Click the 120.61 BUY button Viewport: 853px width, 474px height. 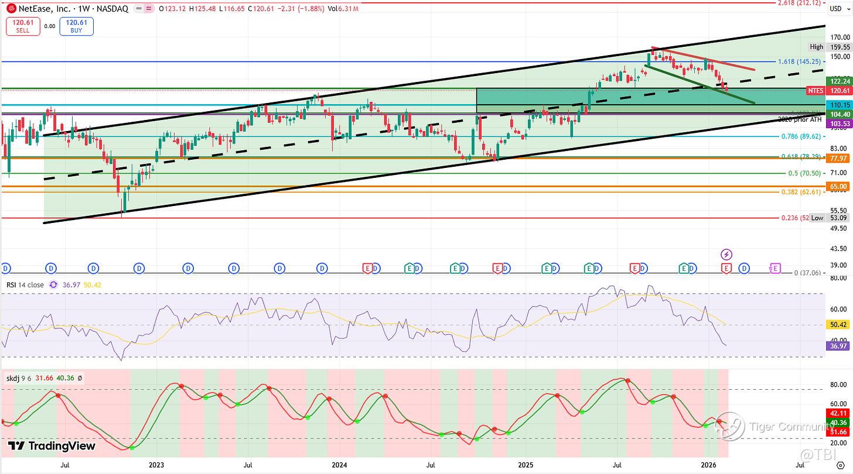tap(76, 26)
